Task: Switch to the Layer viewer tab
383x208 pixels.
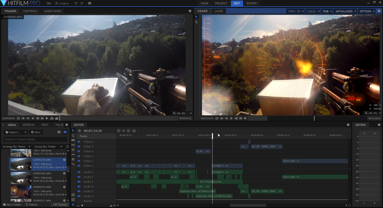Action: coord(218,11)
